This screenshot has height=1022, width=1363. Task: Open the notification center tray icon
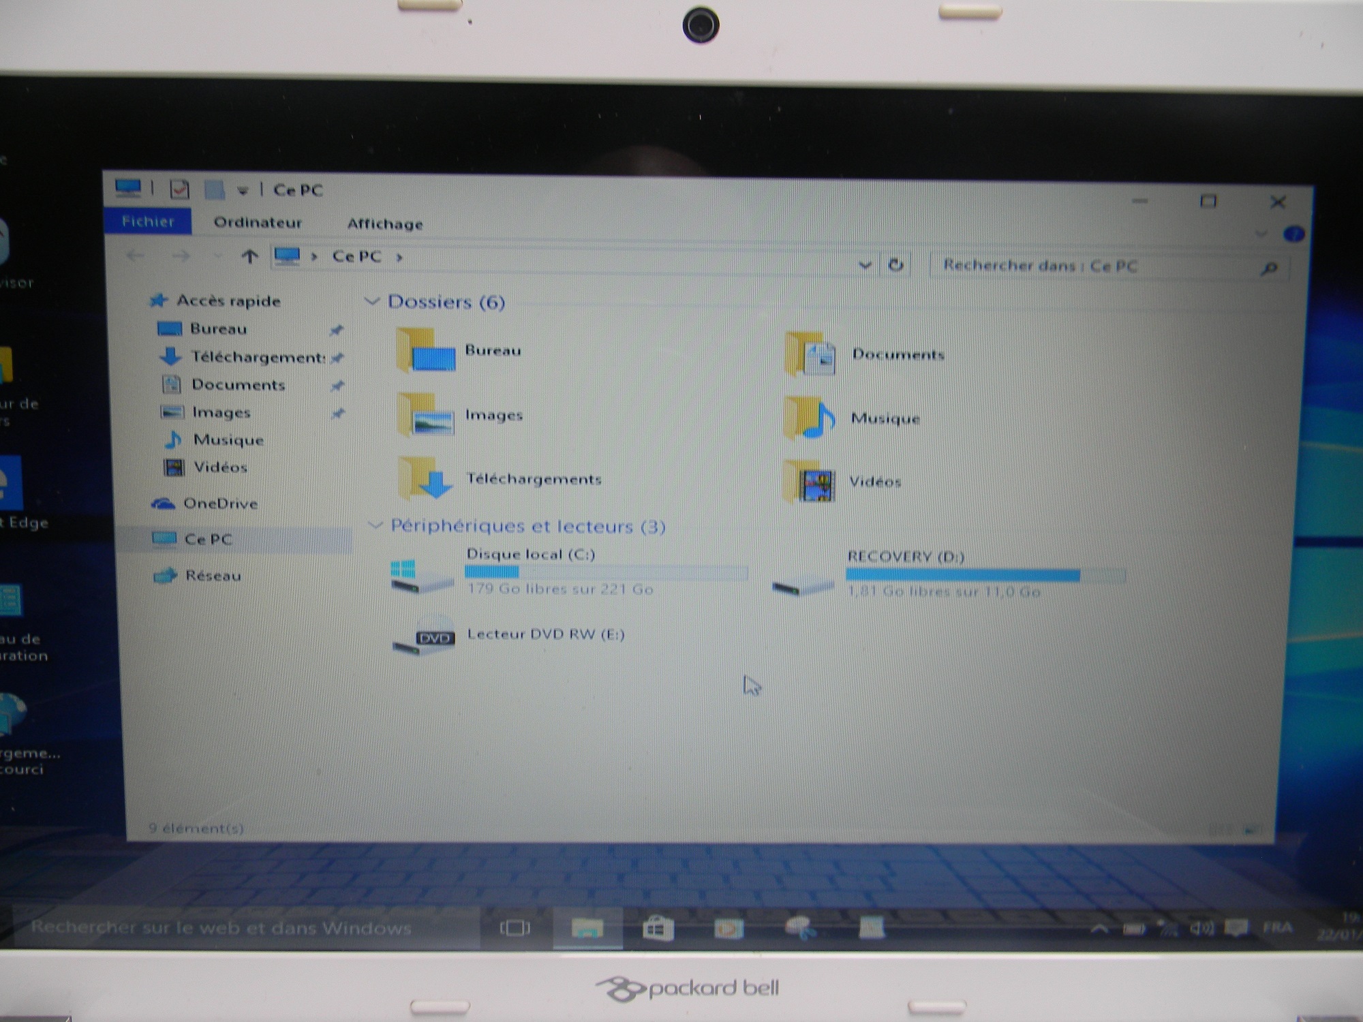1236,928
